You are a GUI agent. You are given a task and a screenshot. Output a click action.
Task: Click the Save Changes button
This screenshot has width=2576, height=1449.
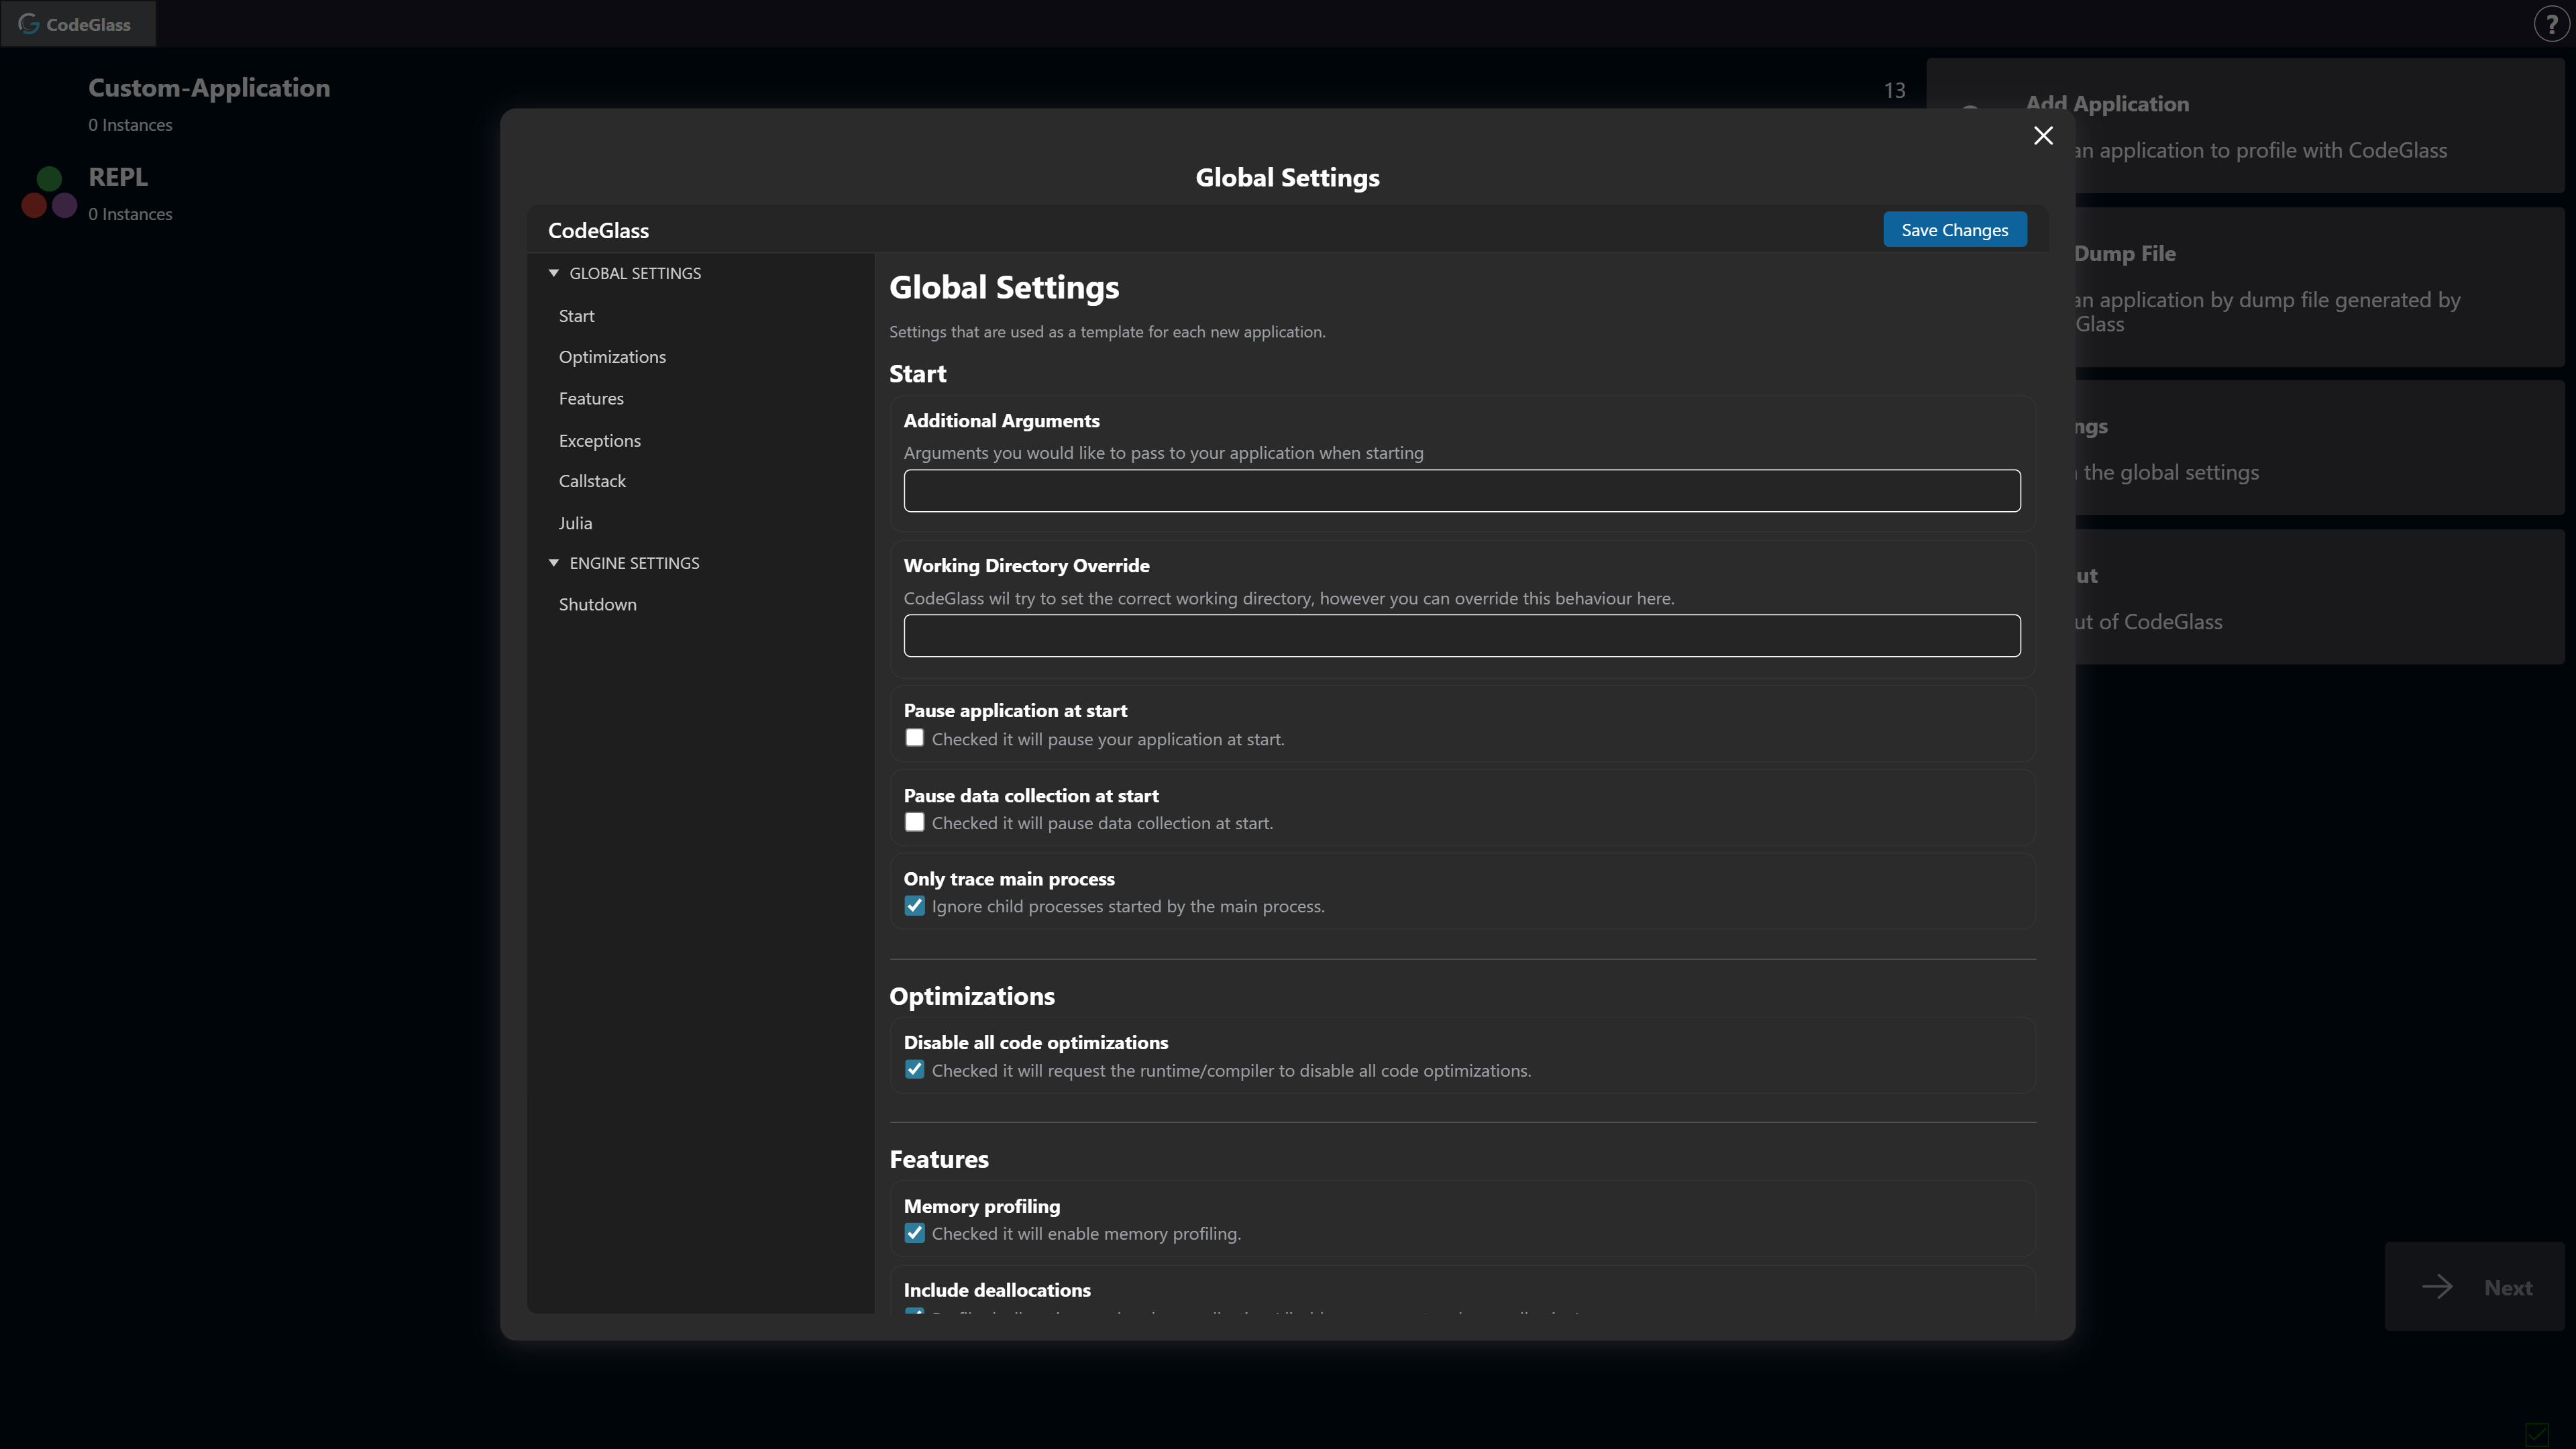pos(1954,230)
